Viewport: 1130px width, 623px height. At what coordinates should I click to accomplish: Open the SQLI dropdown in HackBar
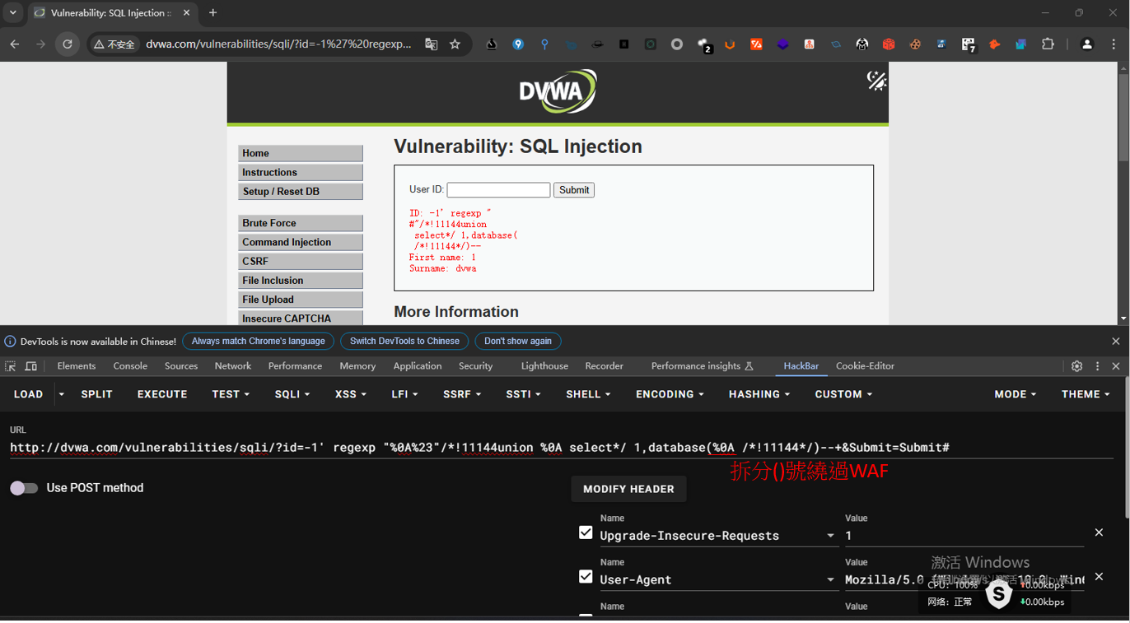(292, 394)
